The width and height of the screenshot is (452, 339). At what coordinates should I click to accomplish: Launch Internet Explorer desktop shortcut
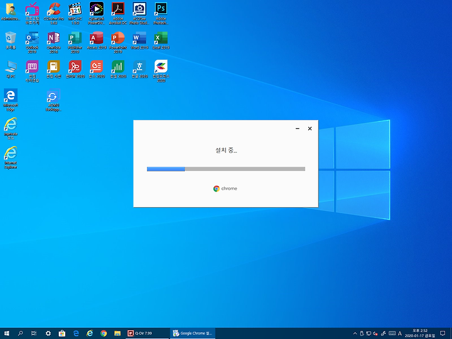(11, 158)
